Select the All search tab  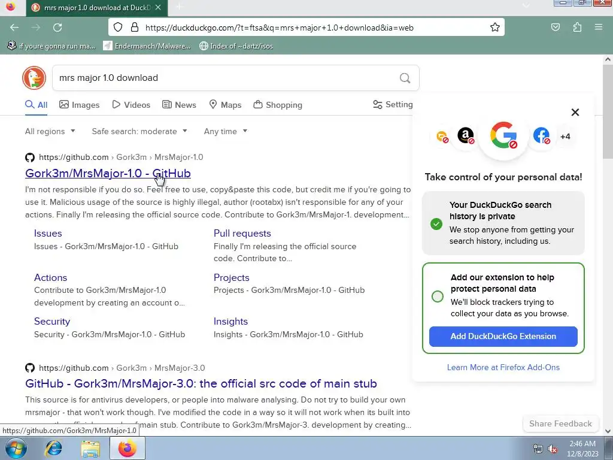pos(37,105)
